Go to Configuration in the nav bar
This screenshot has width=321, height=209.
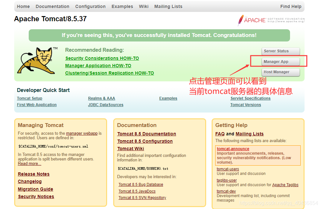pos(90,6)
